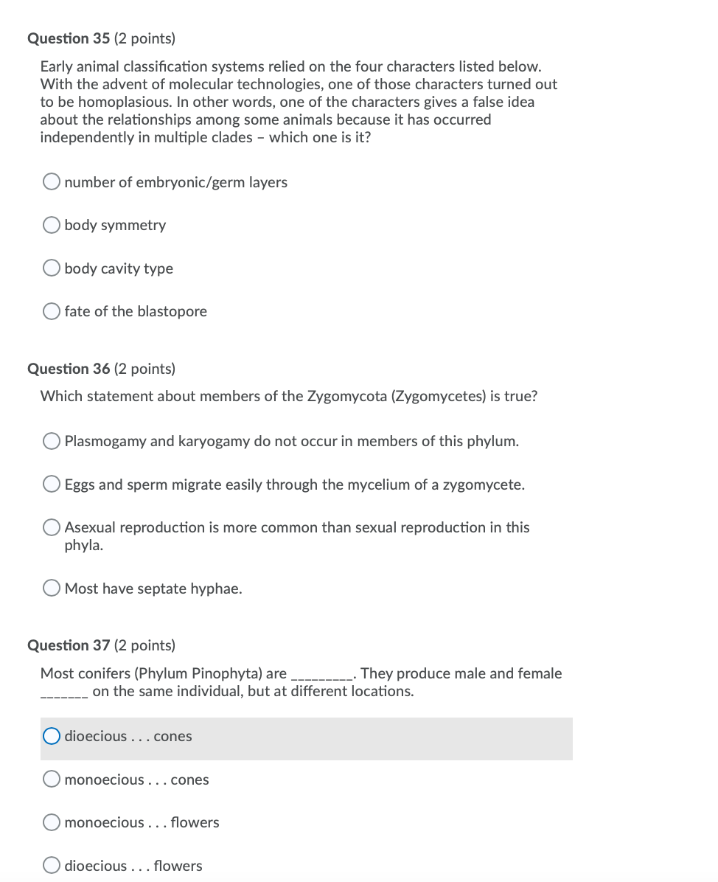Viewport: 718px width, 882px height.
Task: Select "Asexual reproduction is more common" answer
Action: 52,527
